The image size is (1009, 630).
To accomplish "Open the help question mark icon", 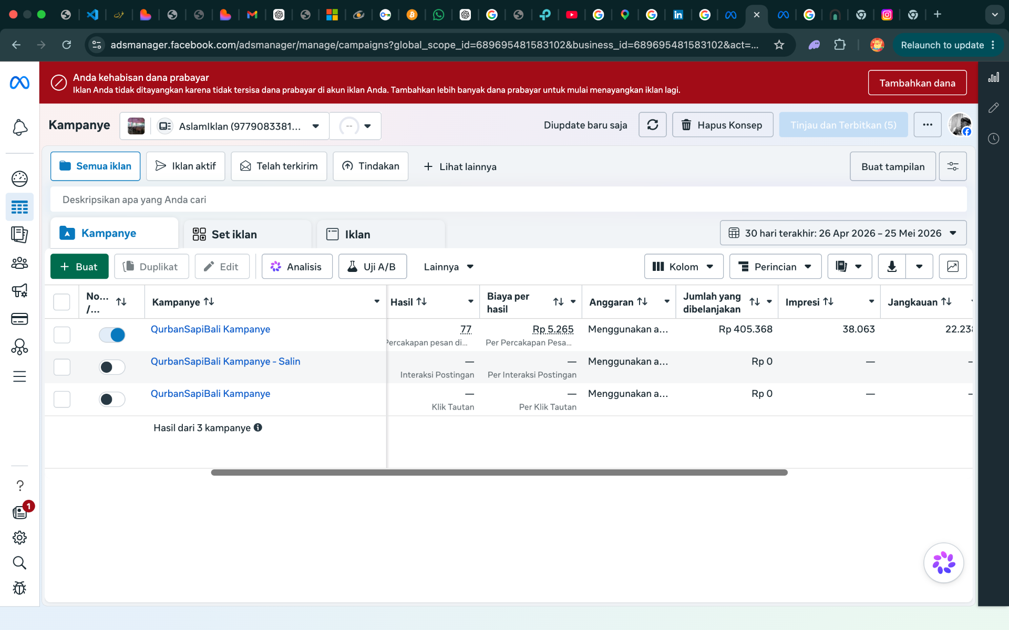I will coord(19,486).
